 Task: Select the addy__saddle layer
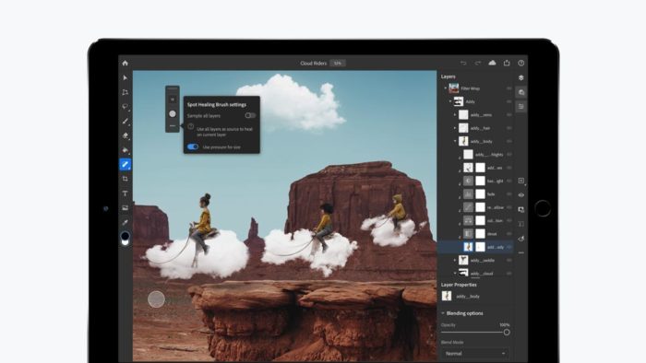click(x=475, y=260)
